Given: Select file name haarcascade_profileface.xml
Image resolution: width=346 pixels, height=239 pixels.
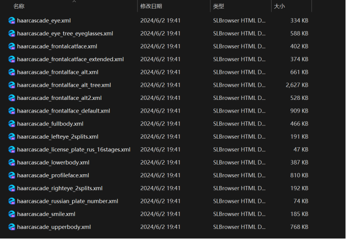Looking at the screenshot, I should click(x=53, y=175).
